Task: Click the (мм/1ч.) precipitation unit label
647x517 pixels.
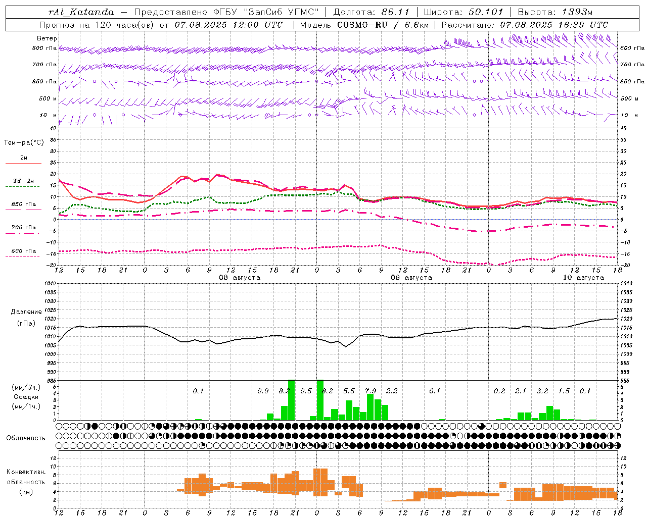Action: tap(26, 406)
